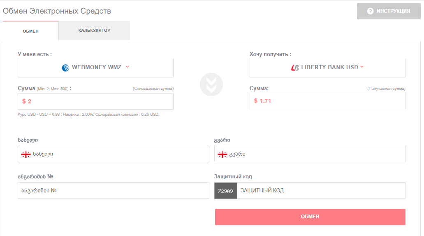Open the Инструкция button

(389, 11)
